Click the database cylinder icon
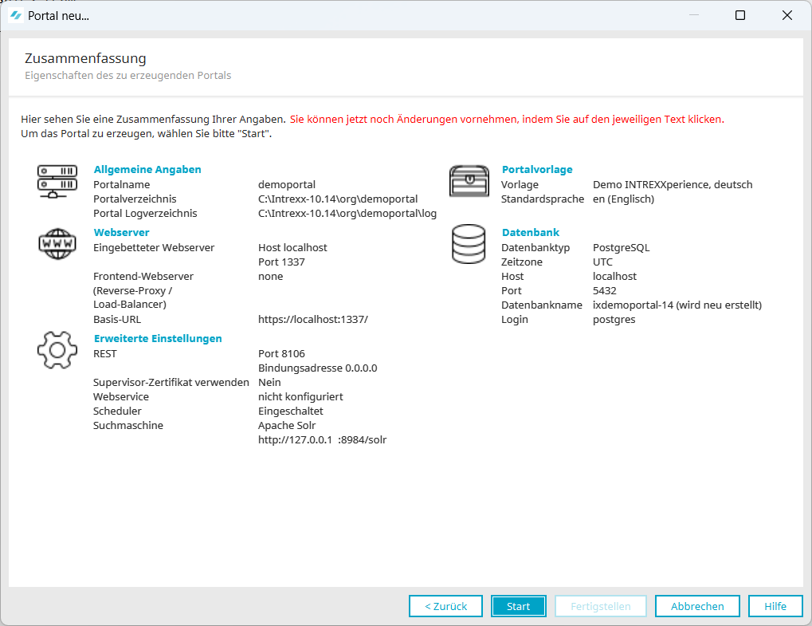812x626 pixels. pyautogui.click(x=469, y=244)
